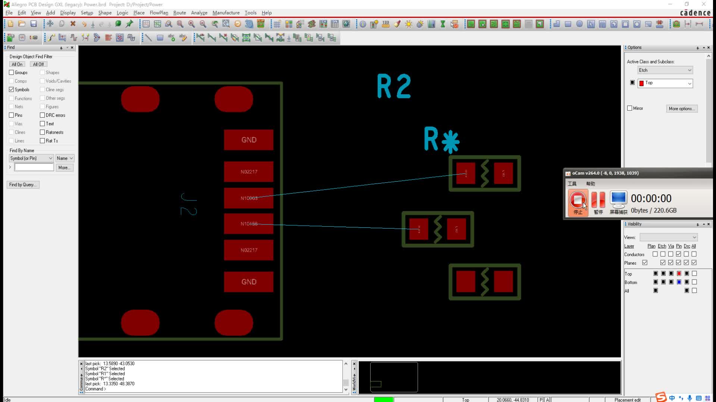
Task: Open the Analyze menu in menu bar
Action: pyautogui.click(x=199, y=12)
